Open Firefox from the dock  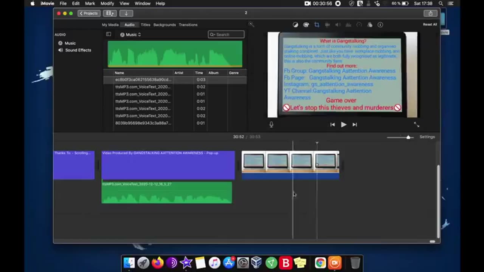pyautogui.click(x=158, y=263)
